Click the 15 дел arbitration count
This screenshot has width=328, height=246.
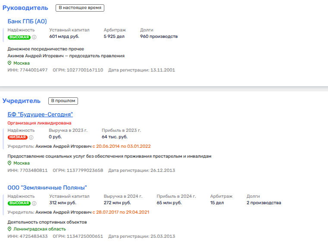(218, 202)
